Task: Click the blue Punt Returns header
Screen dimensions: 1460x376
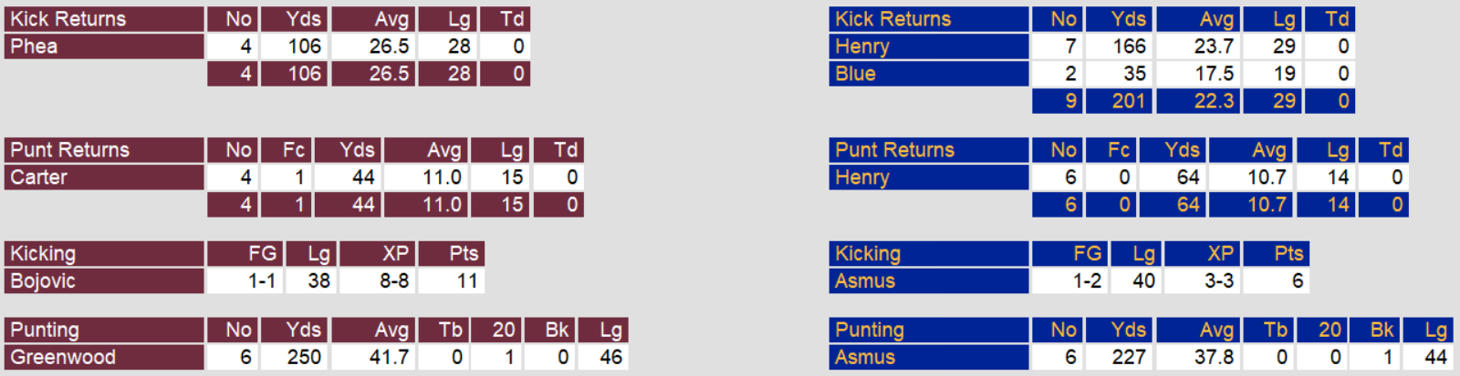Action: point(895,150)
